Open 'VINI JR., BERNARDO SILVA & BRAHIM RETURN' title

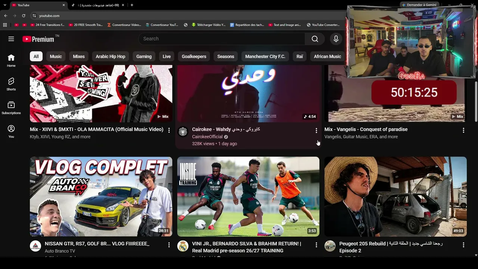click(x=246, y=247)
